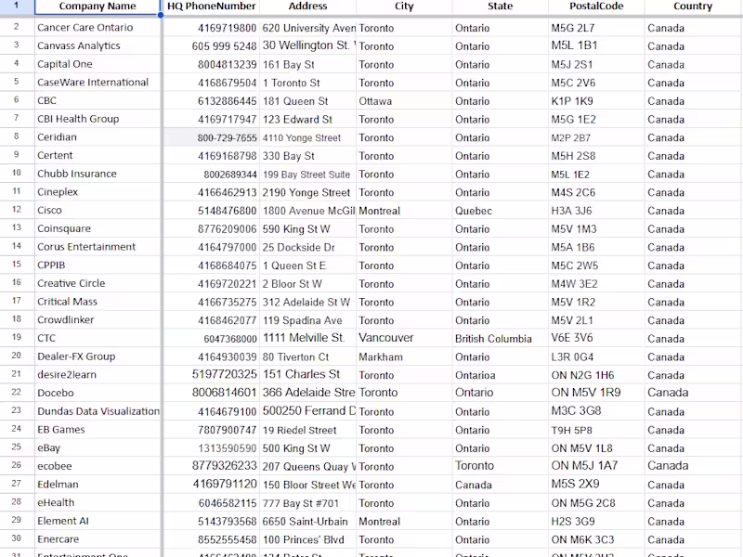Click the address 620 University Aven
The width and height of the screenshot is (743, 557).
coord(308,28)
